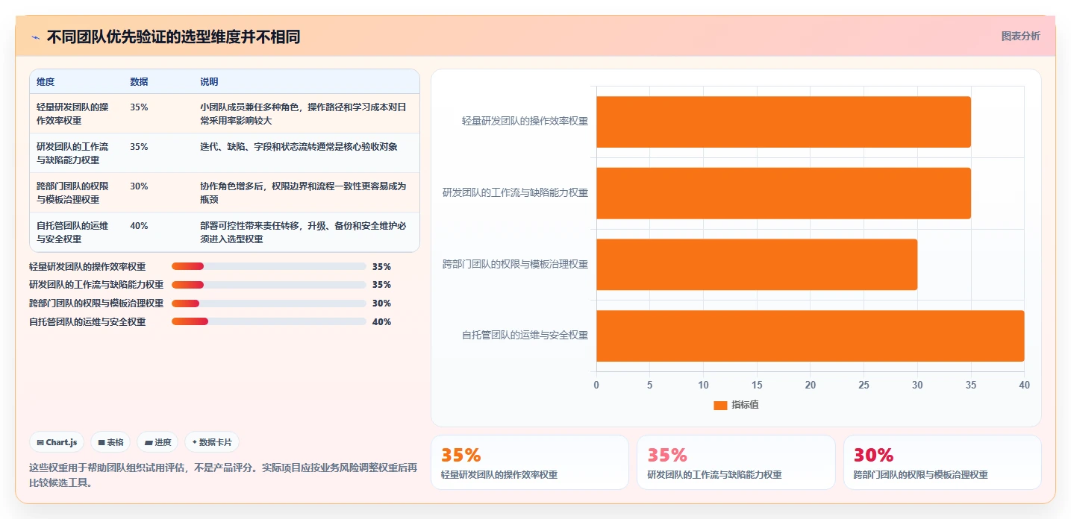This screenshot has width=1071, height=519.
Task: Click progress bar for 跨部门团队的权限与模板治理权重
Action: tap(269, 303)
